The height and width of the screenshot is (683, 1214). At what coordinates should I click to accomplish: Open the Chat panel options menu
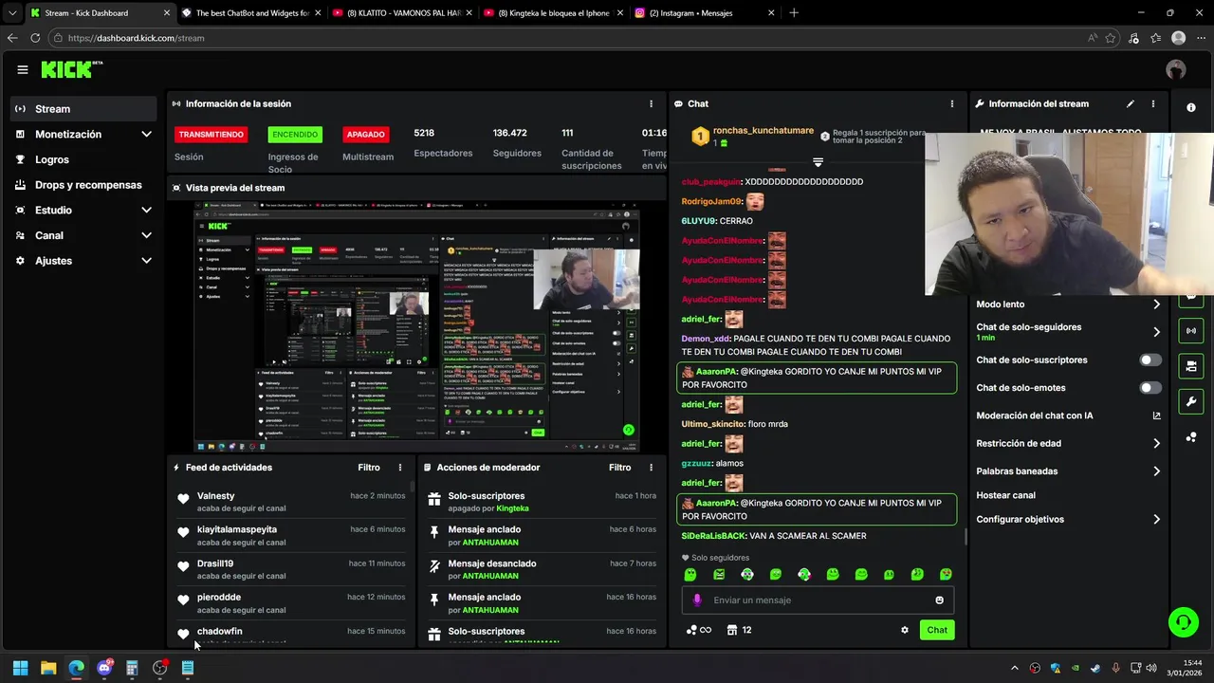pos(952,103)
